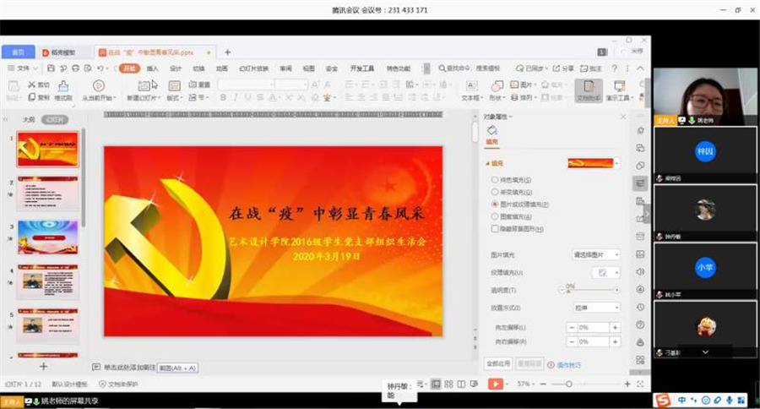
Task: Open the fill preview swatch dropdown
Action: point(594,163)
